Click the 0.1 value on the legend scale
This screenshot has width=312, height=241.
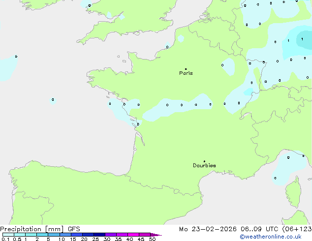pyautogui.click(x=4, y=240)
